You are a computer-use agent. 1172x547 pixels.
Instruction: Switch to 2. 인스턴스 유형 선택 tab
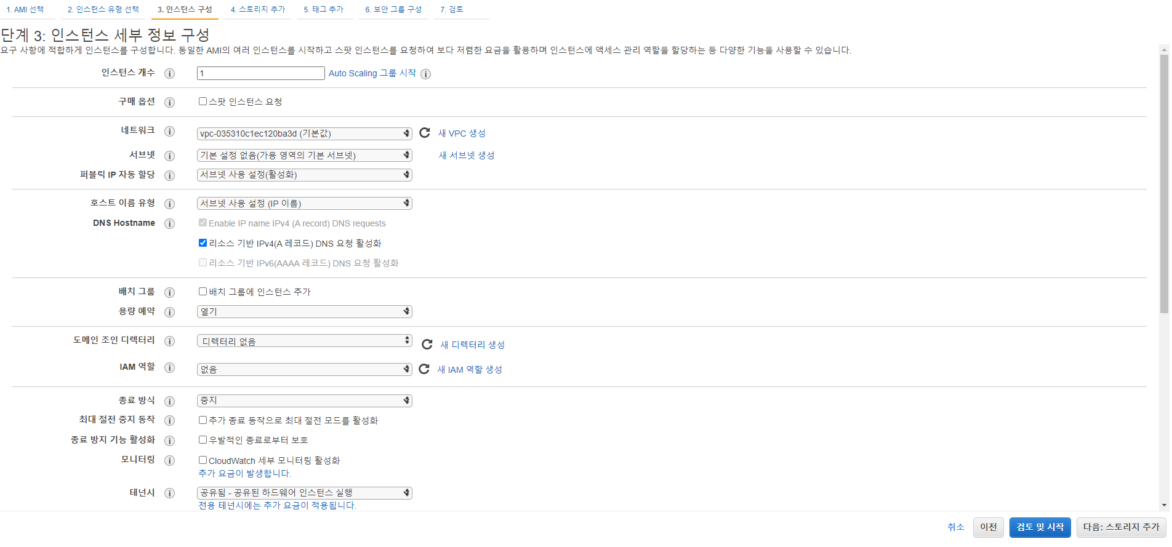[103, 10]
